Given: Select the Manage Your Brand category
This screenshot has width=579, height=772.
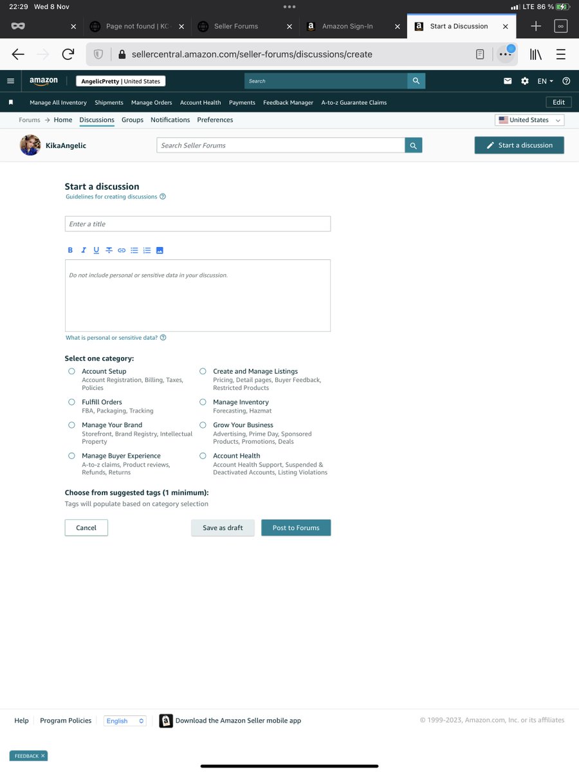Looking at the screenshot, I should (71, 425).
